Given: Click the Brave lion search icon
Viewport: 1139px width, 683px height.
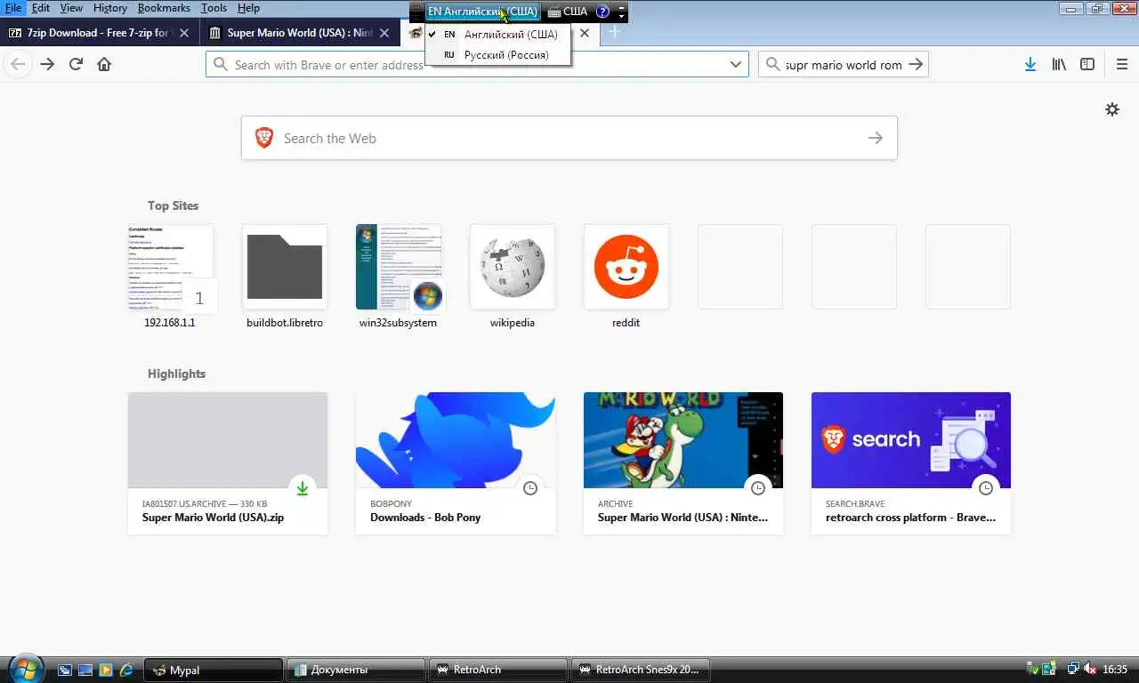Looking at the screenshot, I should (264, 138).
